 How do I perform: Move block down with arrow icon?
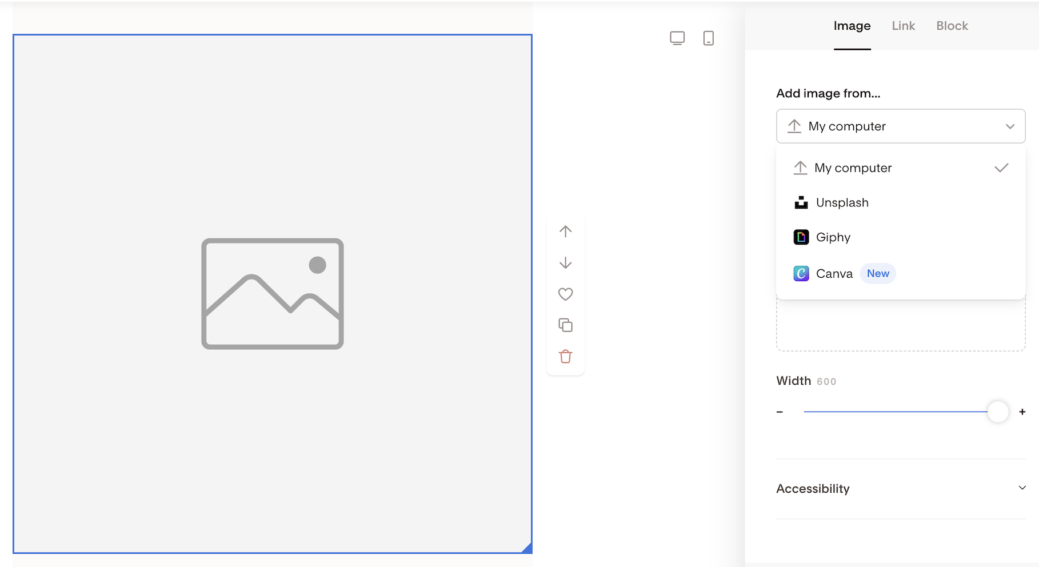[x=565, y=263]
